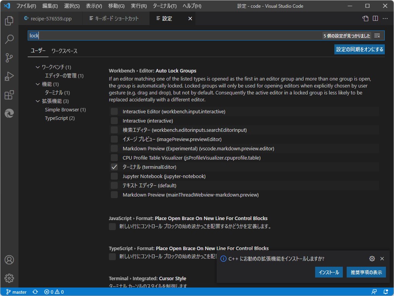Collapse the 拡張機能 (3) tree node

(x=38, y=101)
